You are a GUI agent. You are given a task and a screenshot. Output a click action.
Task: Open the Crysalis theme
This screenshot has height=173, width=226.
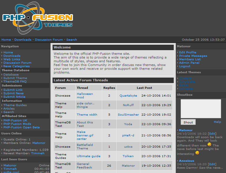[x=185, y=78]
